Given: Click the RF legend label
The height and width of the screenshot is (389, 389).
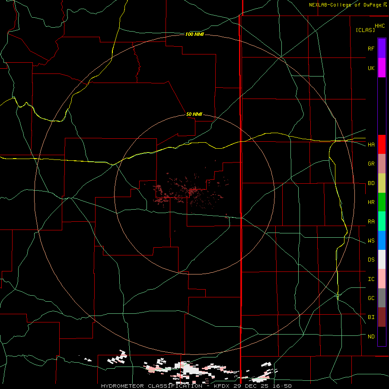Looking at the screenshot, I should (371, 48).
